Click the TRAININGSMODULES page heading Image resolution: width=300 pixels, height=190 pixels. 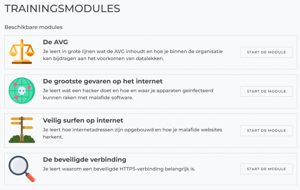[62, 9]
